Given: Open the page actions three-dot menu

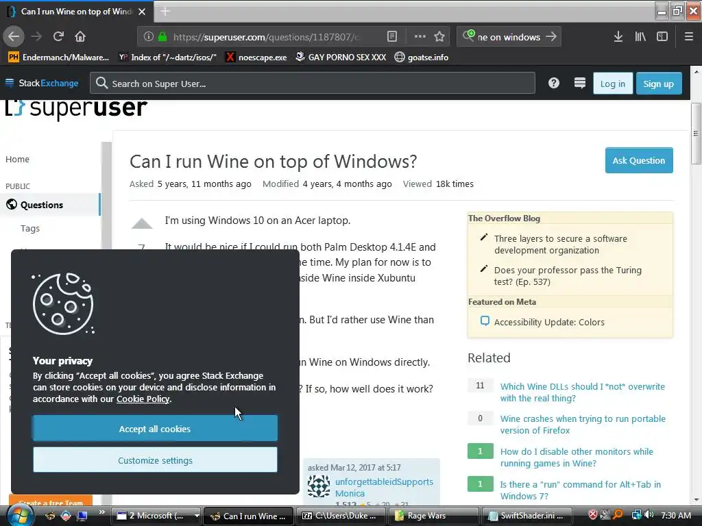Looking at the screenshot, I should (420, 37).
